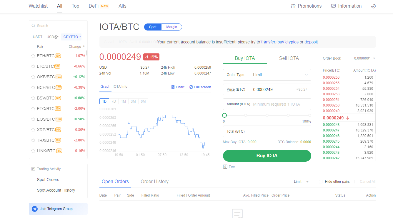Screen dimensions: 393x218
Task: Open the IOTA Info tab
Action: point(120,87)
